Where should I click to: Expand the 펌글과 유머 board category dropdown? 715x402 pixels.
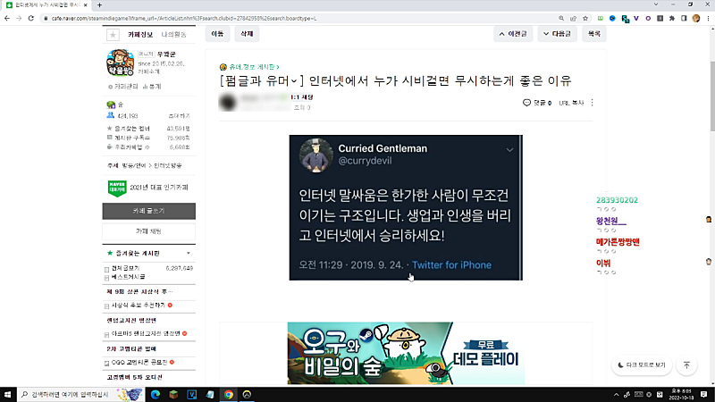304,81
